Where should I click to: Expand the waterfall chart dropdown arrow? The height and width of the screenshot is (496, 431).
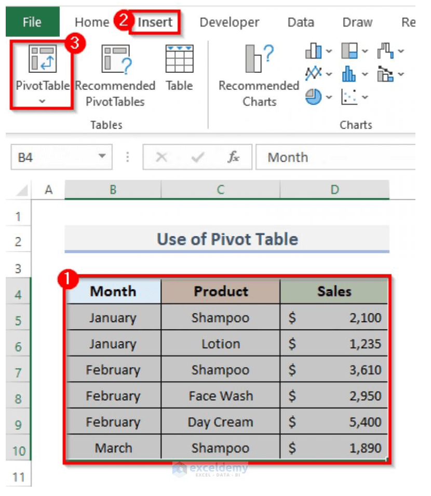(401, 51)
